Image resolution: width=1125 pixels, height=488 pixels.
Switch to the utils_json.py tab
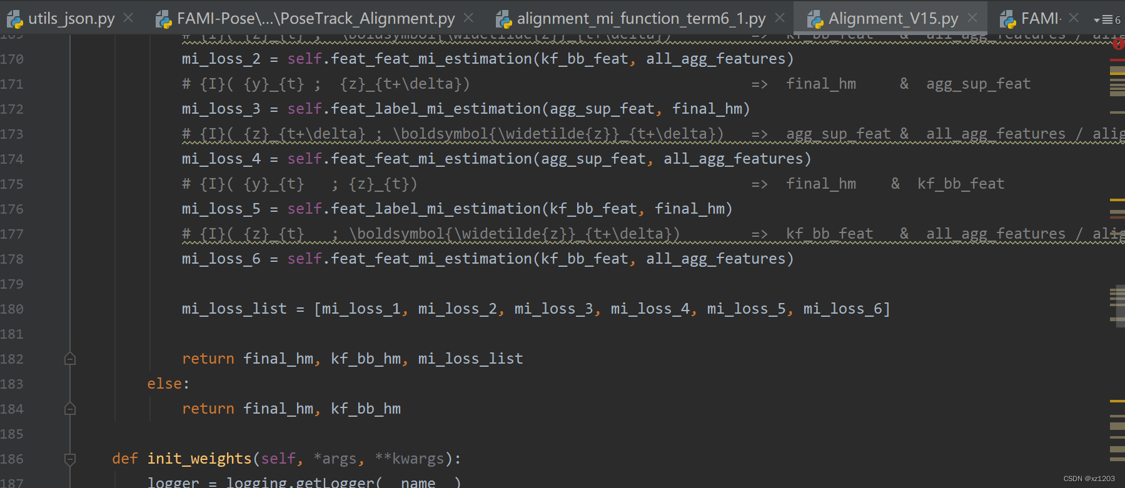click(x=71, y=19)
